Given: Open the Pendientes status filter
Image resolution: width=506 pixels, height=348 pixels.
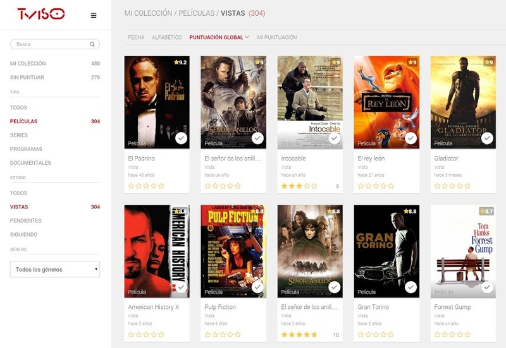Looking at the screenshot, I should tap(26, 220).
